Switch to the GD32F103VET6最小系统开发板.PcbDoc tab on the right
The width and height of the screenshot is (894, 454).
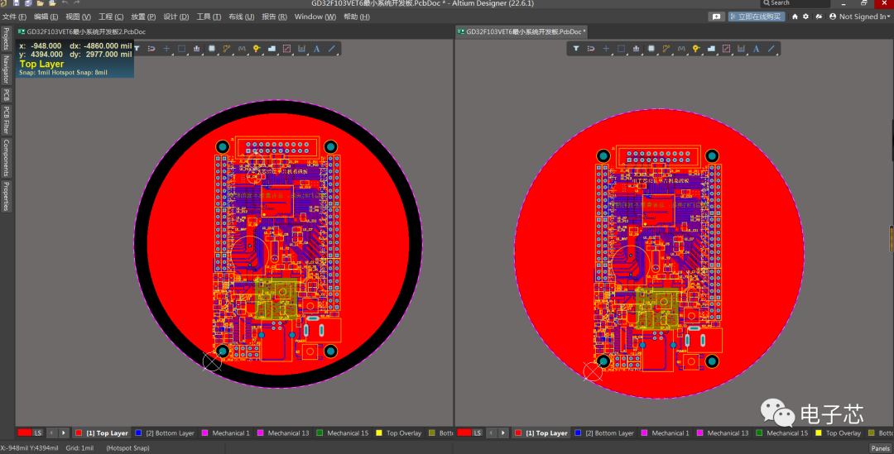pos(521,32)
